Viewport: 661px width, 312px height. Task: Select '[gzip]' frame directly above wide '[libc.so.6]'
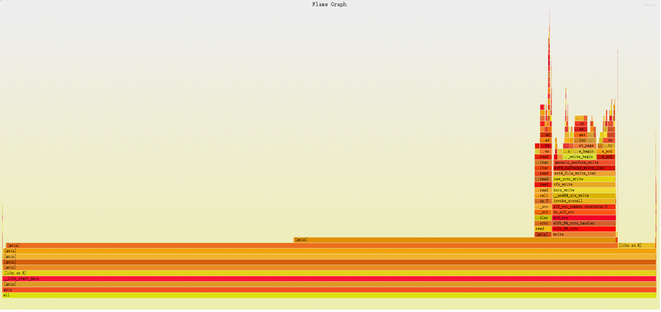coord(329,267)
